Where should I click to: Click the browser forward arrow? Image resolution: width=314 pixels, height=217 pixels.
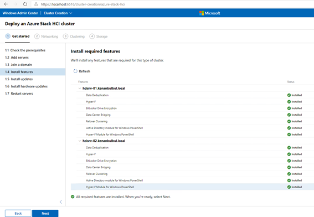coord(16,4)
